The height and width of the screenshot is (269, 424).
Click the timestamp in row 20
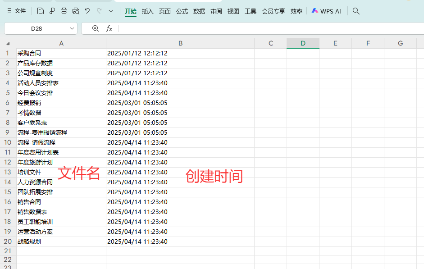pos(137,242)
